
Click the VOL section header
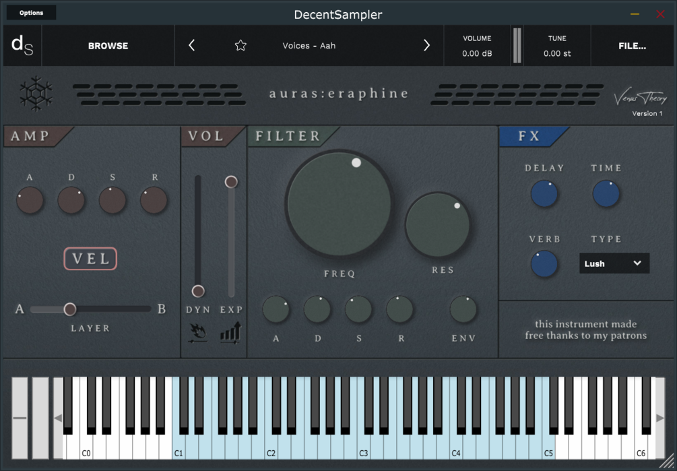(206, 136)
